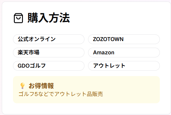The height and width of the screenshot is (115, 171).
Task: Click the ゴルフ5などでアウトレット品販売 tip text
Action: (x=61, y=94)
